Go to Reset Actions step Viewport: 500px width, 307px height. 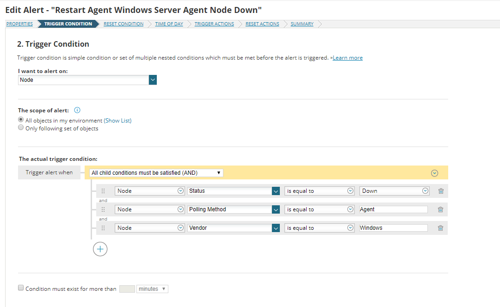coord(262,24)
